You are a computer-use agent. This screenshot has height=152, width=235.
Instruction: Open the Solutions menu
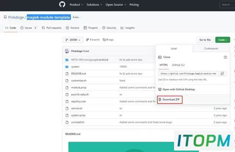94,5
